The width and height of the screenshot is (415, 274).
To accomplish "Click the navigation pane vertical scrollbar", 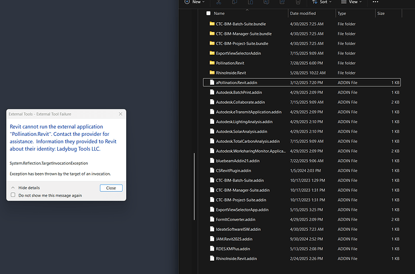I will point(194,186).
